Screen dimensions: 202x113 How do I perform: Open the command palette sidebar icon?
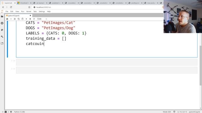point(2,30)
